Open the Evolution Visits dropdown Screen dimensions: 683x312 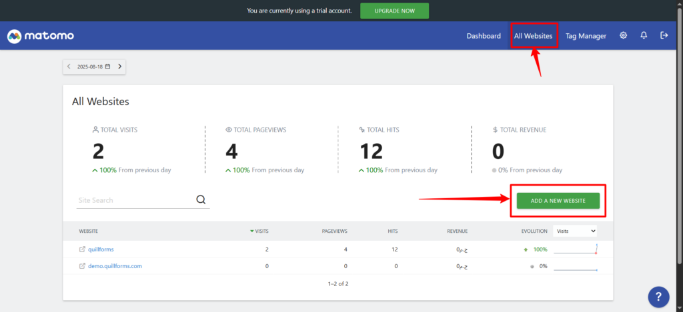pyautogui.click(x=575, y=232)
